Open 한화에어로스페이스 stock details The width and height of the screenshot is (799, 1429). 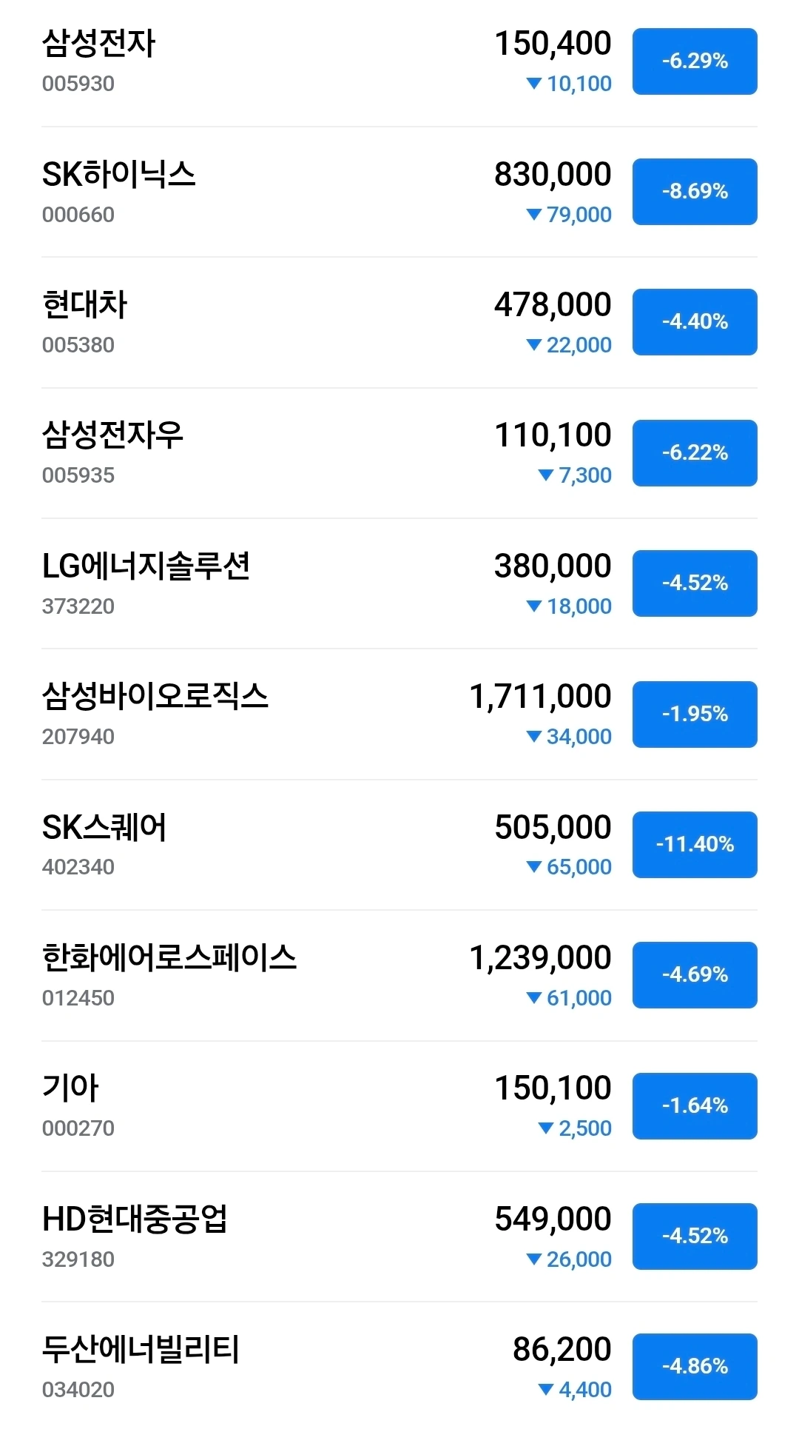point(169,958)
